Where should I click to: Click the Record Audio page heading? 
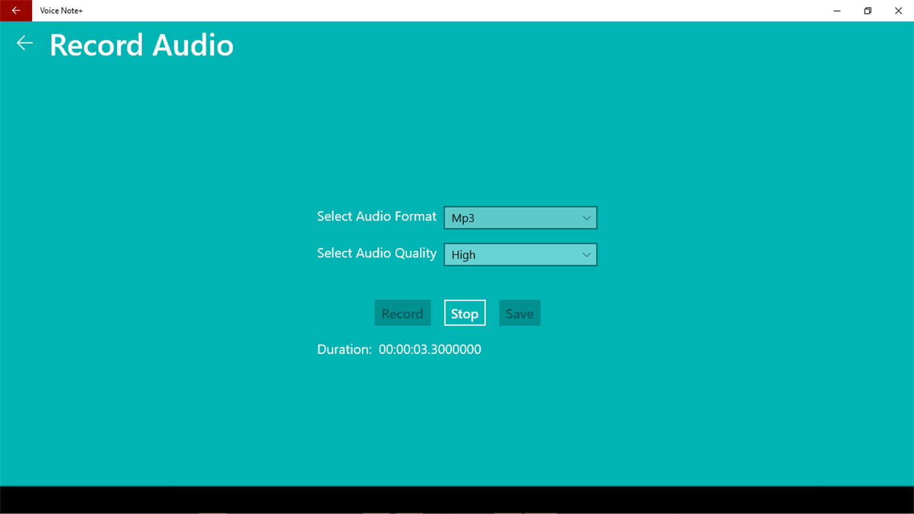click(x=141, y=44)
